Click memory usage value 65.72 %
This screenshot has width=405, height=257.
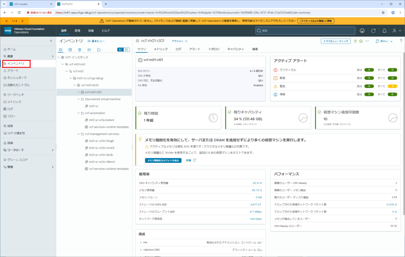(x=257, y=190)
